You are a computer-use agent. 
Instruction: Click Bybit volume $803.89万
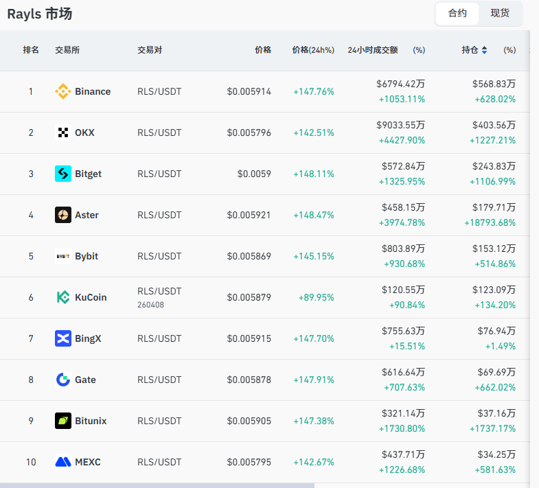pyautogui.click(x=403, y=248)
